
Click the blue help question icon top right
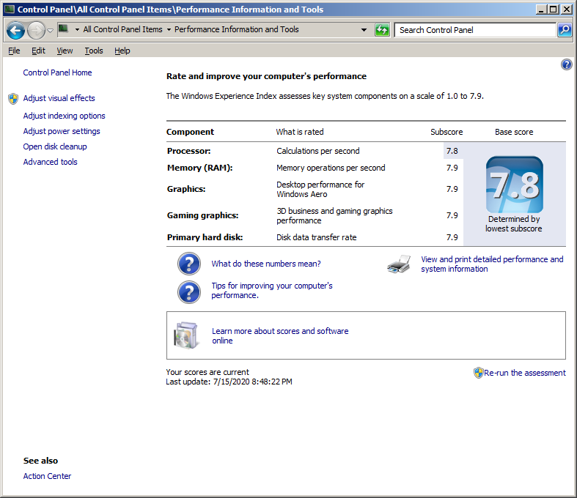click(x=566, y=64)
